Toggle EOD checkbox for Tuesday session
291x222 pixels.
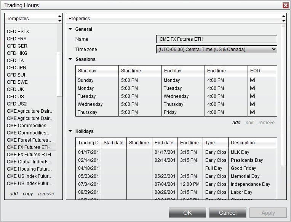point(253,96)
